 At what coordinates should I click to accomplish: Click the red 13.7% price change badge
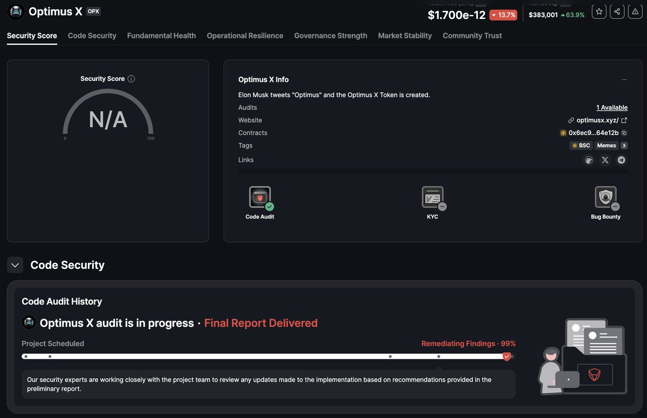(x=503, y=15)
